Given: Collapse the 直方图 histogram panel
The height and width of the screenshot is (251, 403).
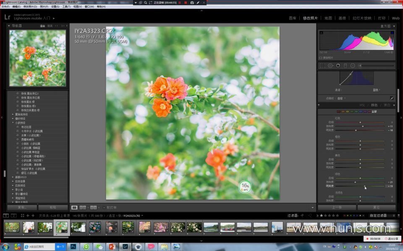Looking at the screenshot, I should tap(394, 26).
